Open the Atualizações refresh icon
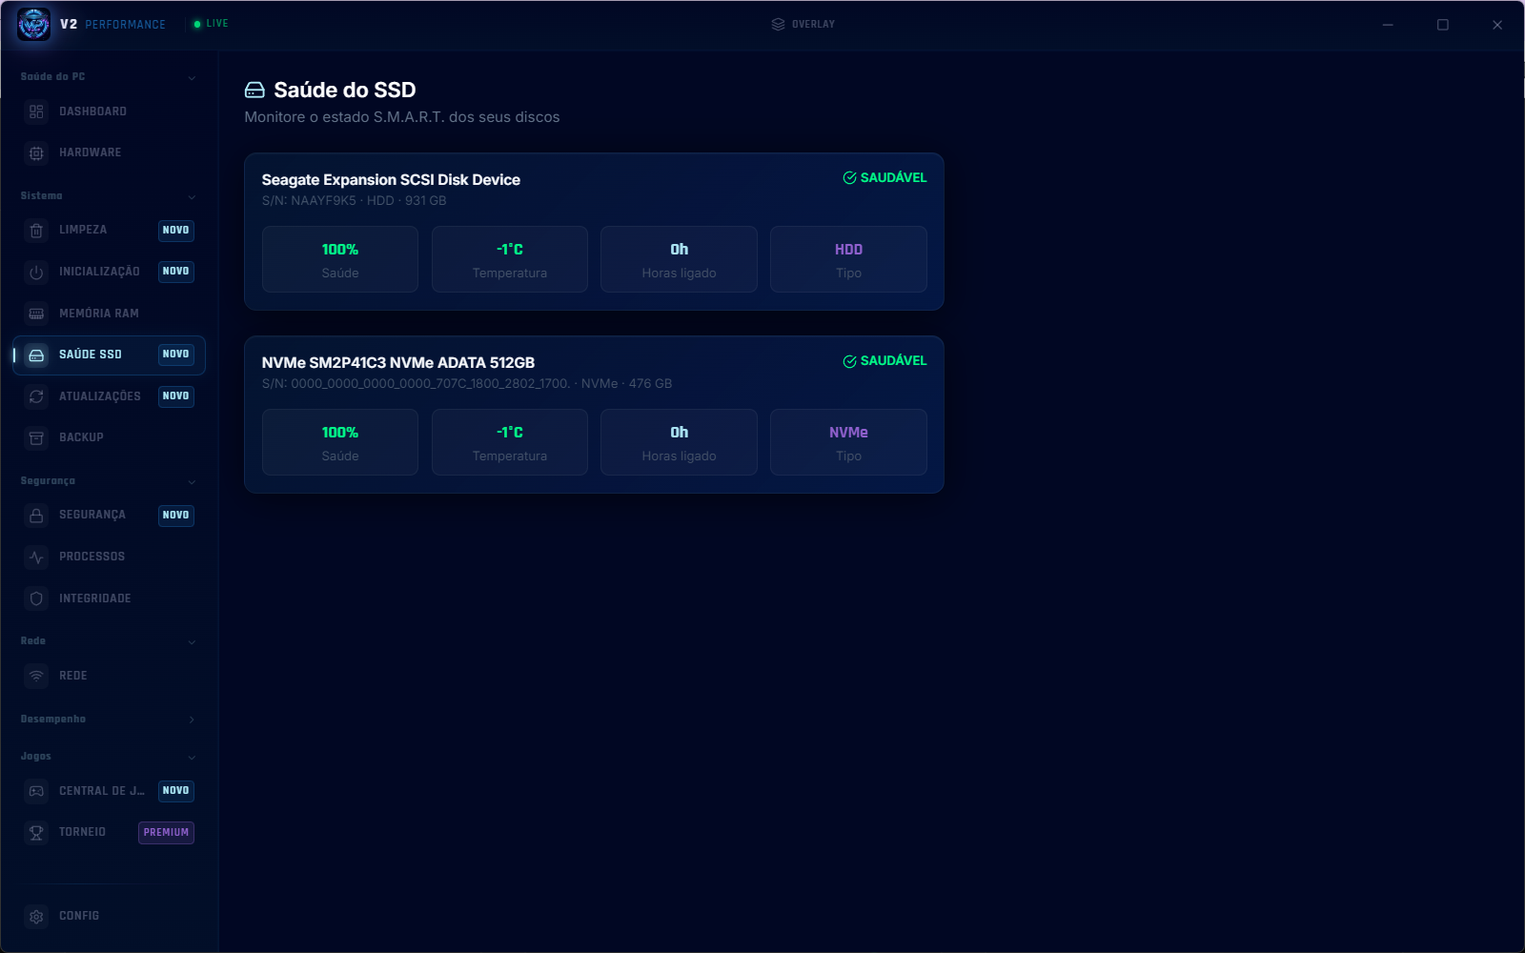The width and height of the screenshot is (1525, 953). (36, 396)
